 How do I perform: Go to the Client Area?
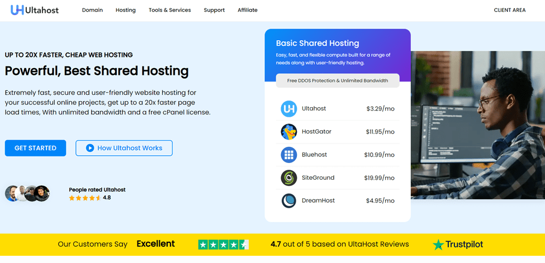coord(510,10)
